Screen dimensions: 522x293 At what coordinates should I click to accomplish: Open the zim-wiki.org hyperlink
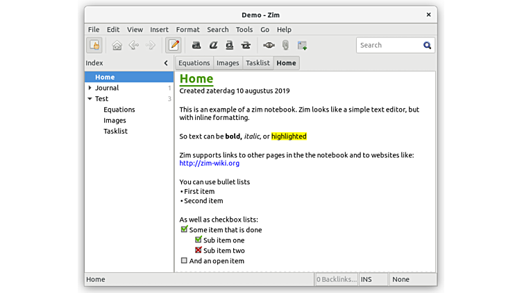coord(209,163)
